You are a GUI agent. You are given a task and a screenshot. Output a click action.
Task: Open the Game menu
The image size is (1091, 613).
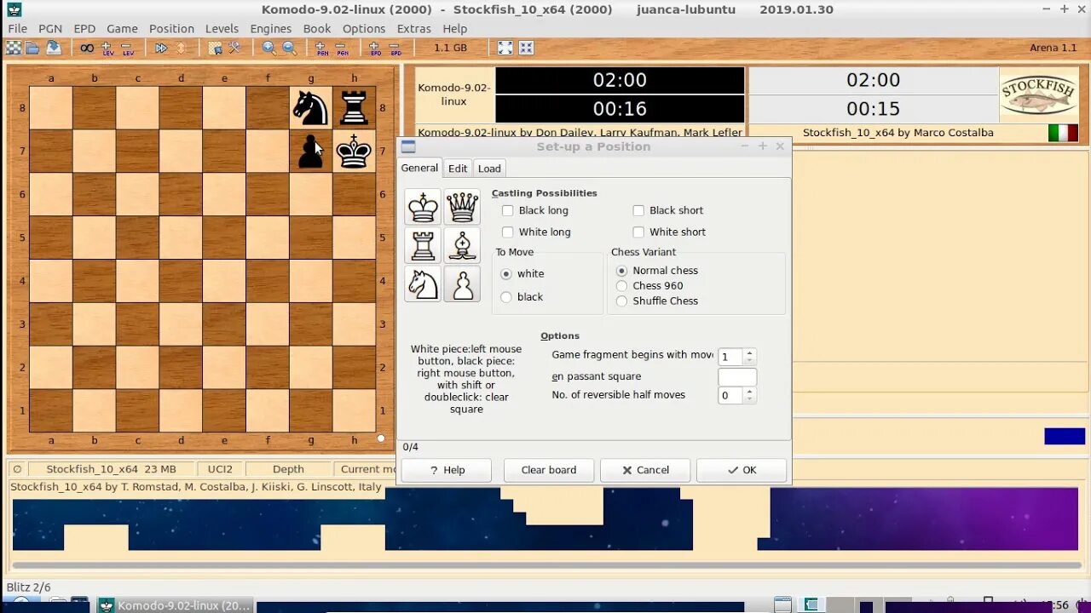[x=122, y=28]
